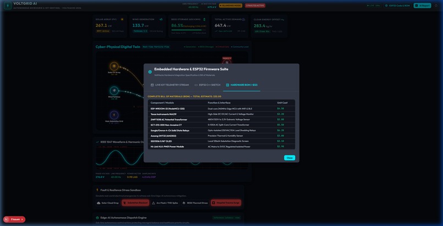Image resolution: width=443 pixels, height=226 pixels.
Task: Switch to Live IoT Telemetry Stream tab
Action: coord(169,85)
